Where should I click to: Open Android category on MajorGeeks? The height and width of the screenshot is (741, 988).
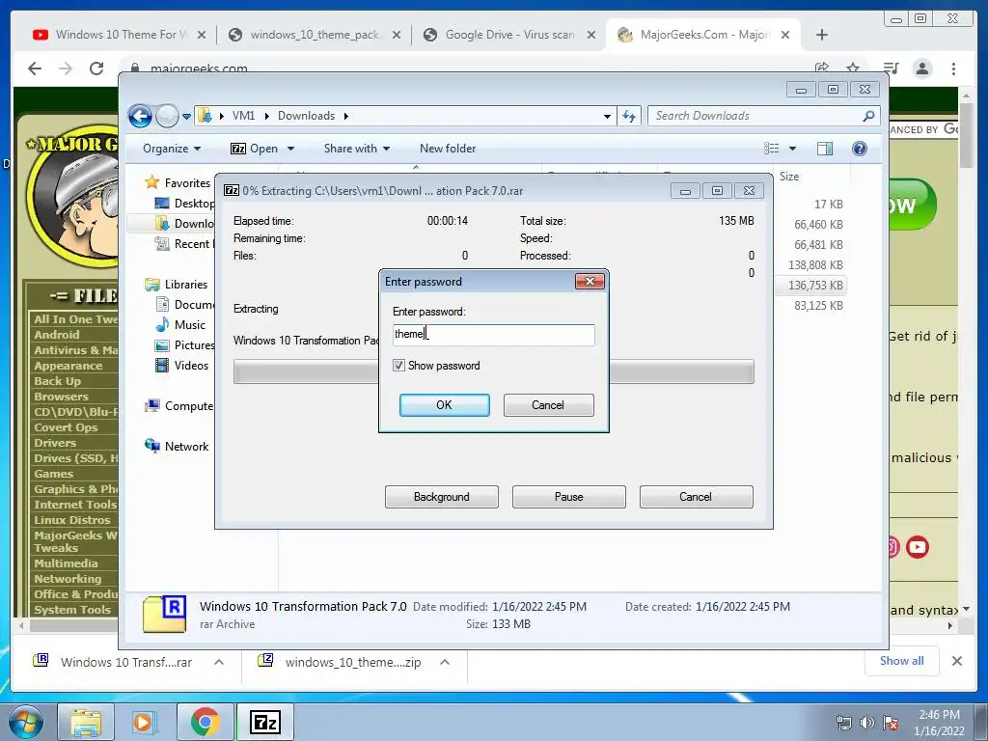(57, 335)
